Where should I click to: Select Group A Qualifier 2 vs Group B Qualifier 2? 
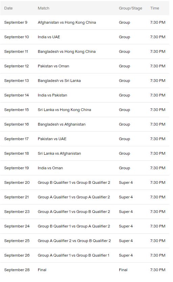[x=74, y=241]
